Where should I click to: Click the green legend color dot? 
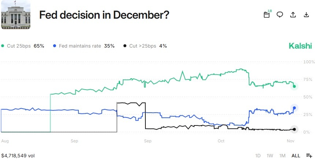pyautogui.click(x=3, y=46)
